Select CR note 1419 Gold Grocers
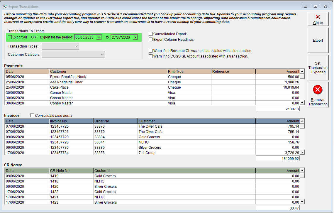This screenshot has height=213, width=334. pyautogui.click(x=152, y=176)
